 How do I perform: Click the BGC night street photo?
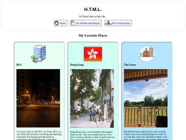[38, 98]
